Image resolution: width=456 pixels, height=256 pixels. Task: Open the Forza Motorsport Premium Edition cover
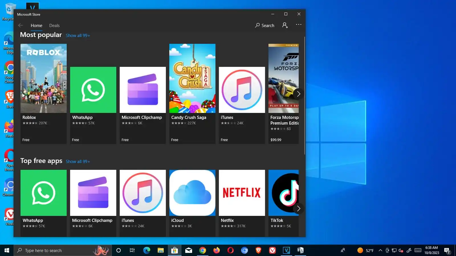point(284,78)
